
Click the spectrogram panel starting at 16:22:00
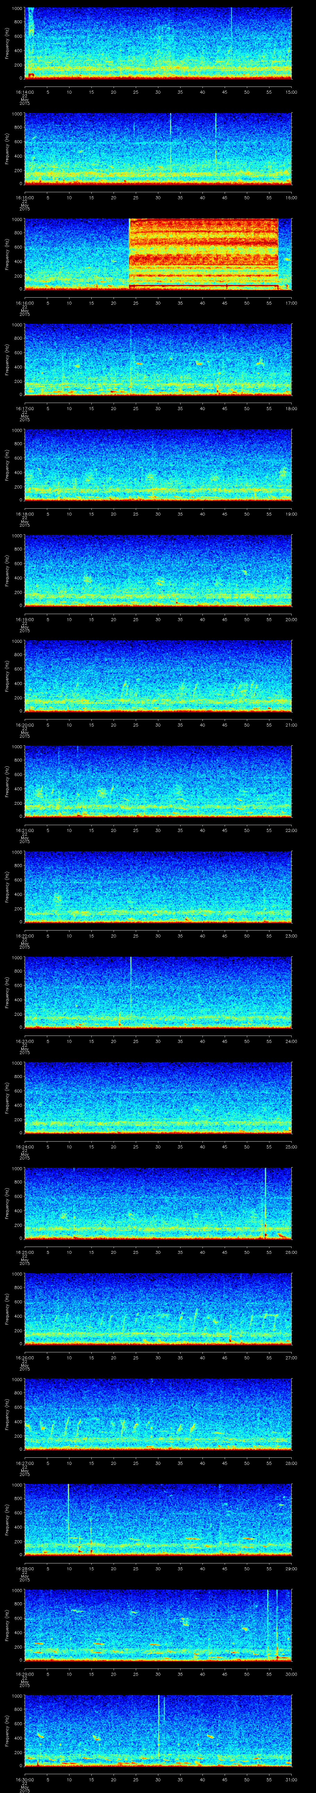158,887
